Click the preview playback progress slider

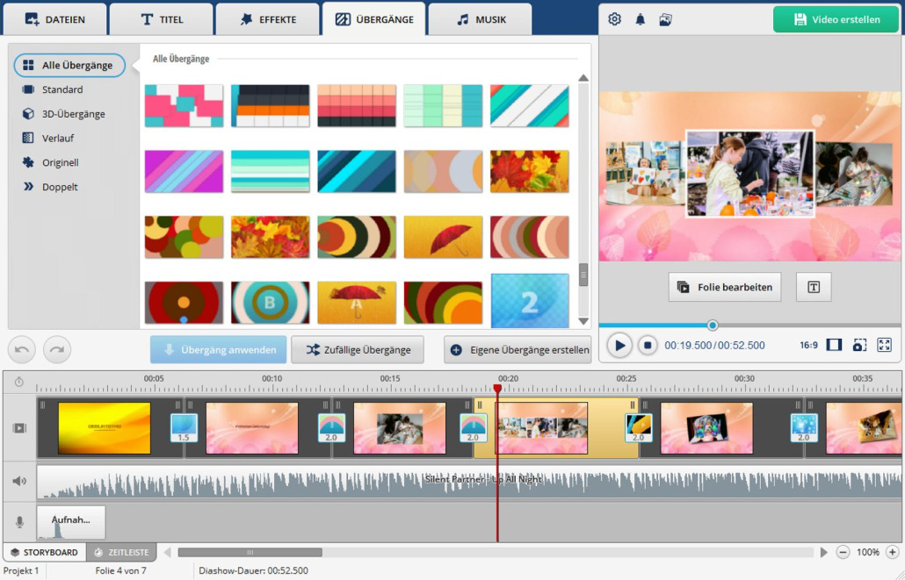click(713, 326)
